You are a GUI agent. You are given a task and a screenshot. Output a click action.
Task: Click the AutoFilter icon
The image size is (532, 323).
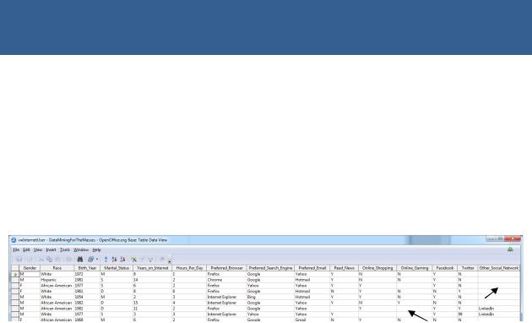[133, 260]
